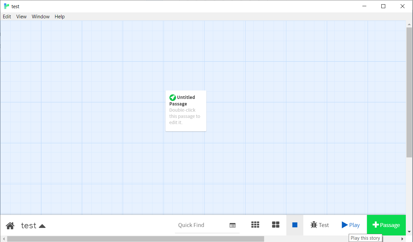Open the View menu

(x=21, y=17)
